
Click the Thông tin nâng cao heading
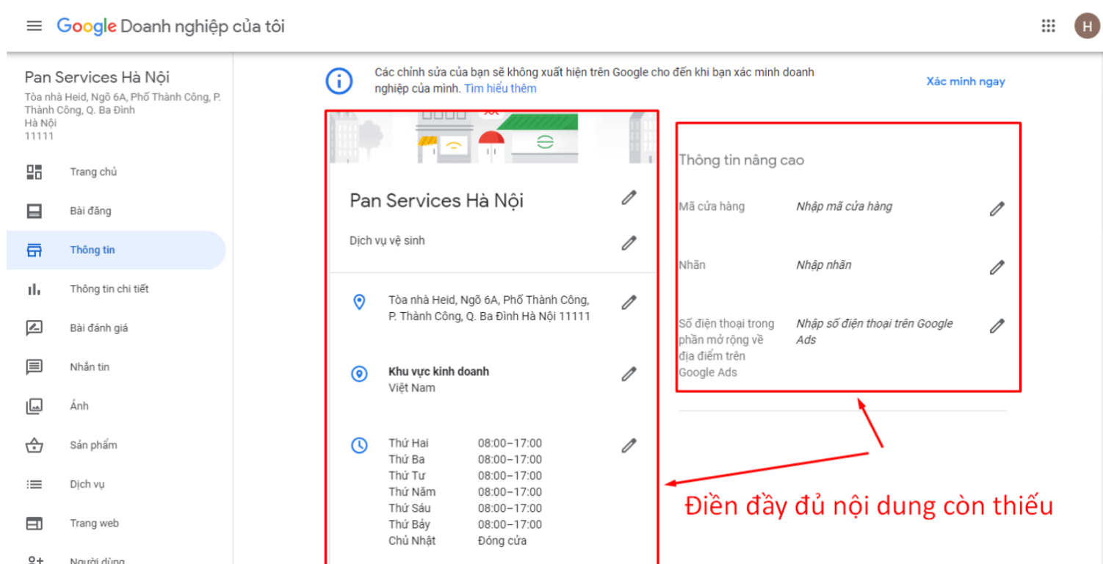click(741, 160)
